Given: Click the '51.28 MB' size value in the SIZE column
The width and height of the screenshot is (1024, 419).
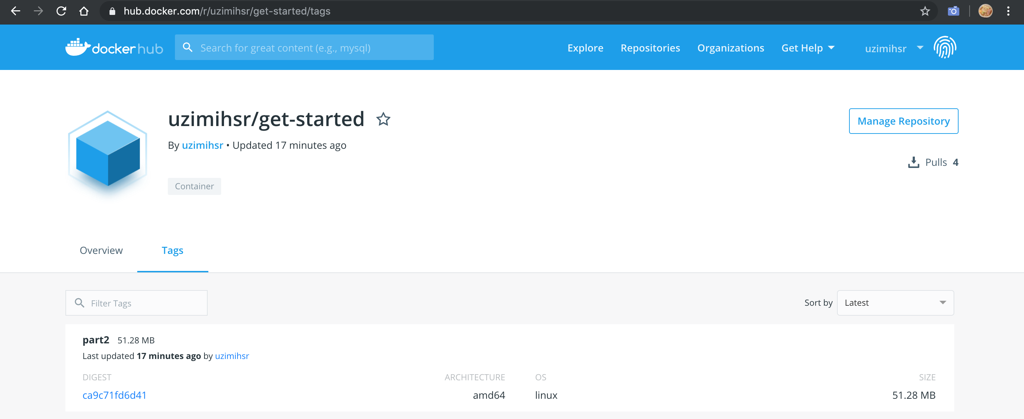Looking at the screenshot, I should click(914, 395).
